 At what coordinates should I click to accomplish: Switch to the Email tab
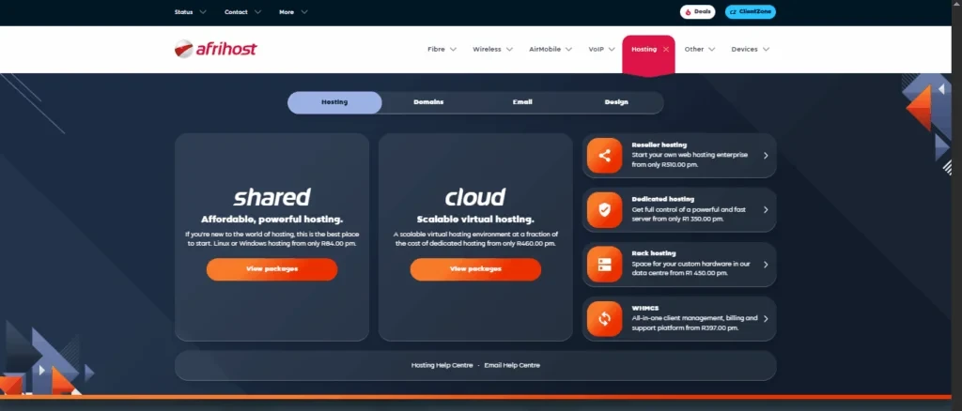pos(522,102)
